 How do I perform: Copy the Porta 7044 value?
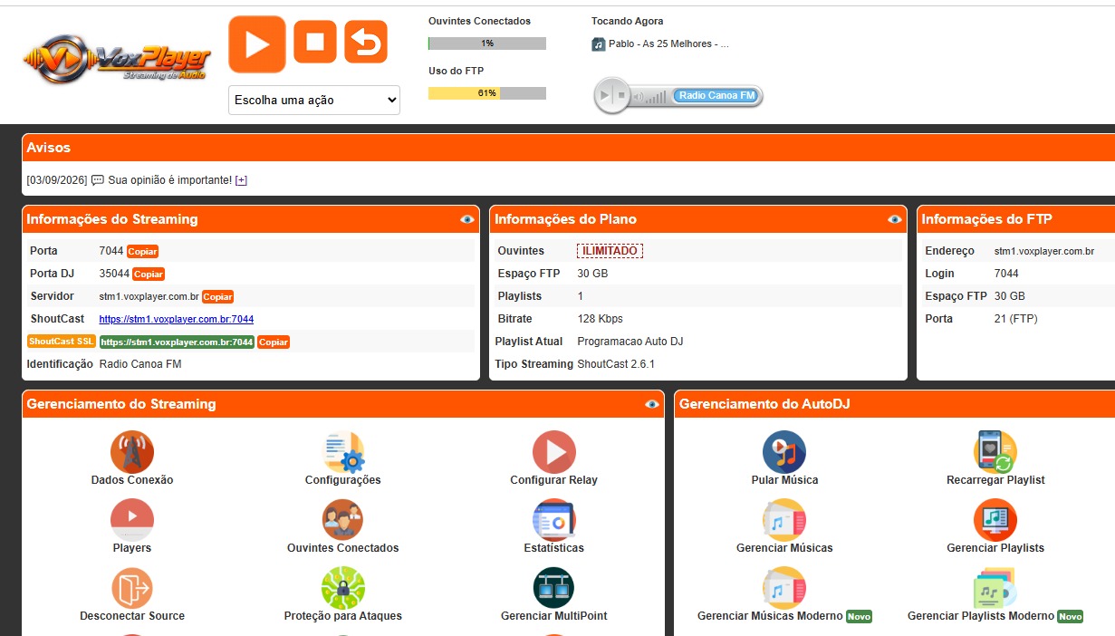click(x=143, y=251)
